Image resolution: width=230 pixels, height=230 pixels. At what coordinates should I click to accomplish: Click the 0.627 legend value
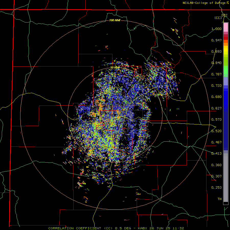point(216,108)
